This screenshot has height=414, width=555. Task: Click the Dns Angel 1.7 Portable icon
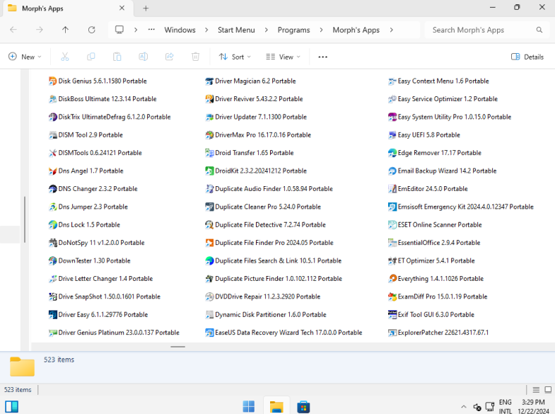click(53, 171)
